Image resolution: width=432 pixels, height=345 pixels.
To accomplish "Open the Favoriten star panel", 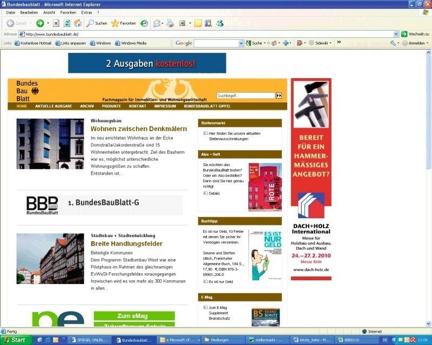I will (x=124, y=23).
